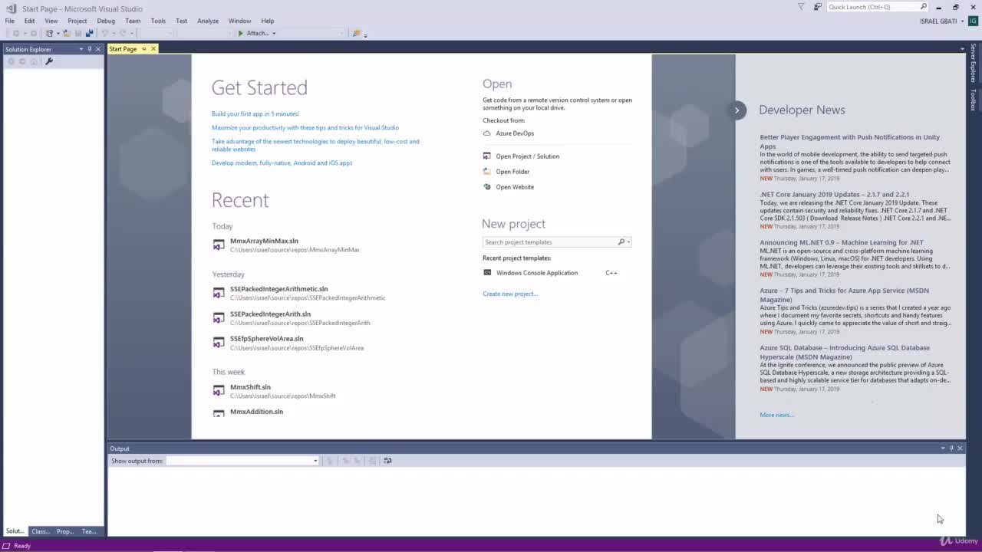Open Output panel window position dropdown
This screenshot has width=982, height=552.
(943, 449)
